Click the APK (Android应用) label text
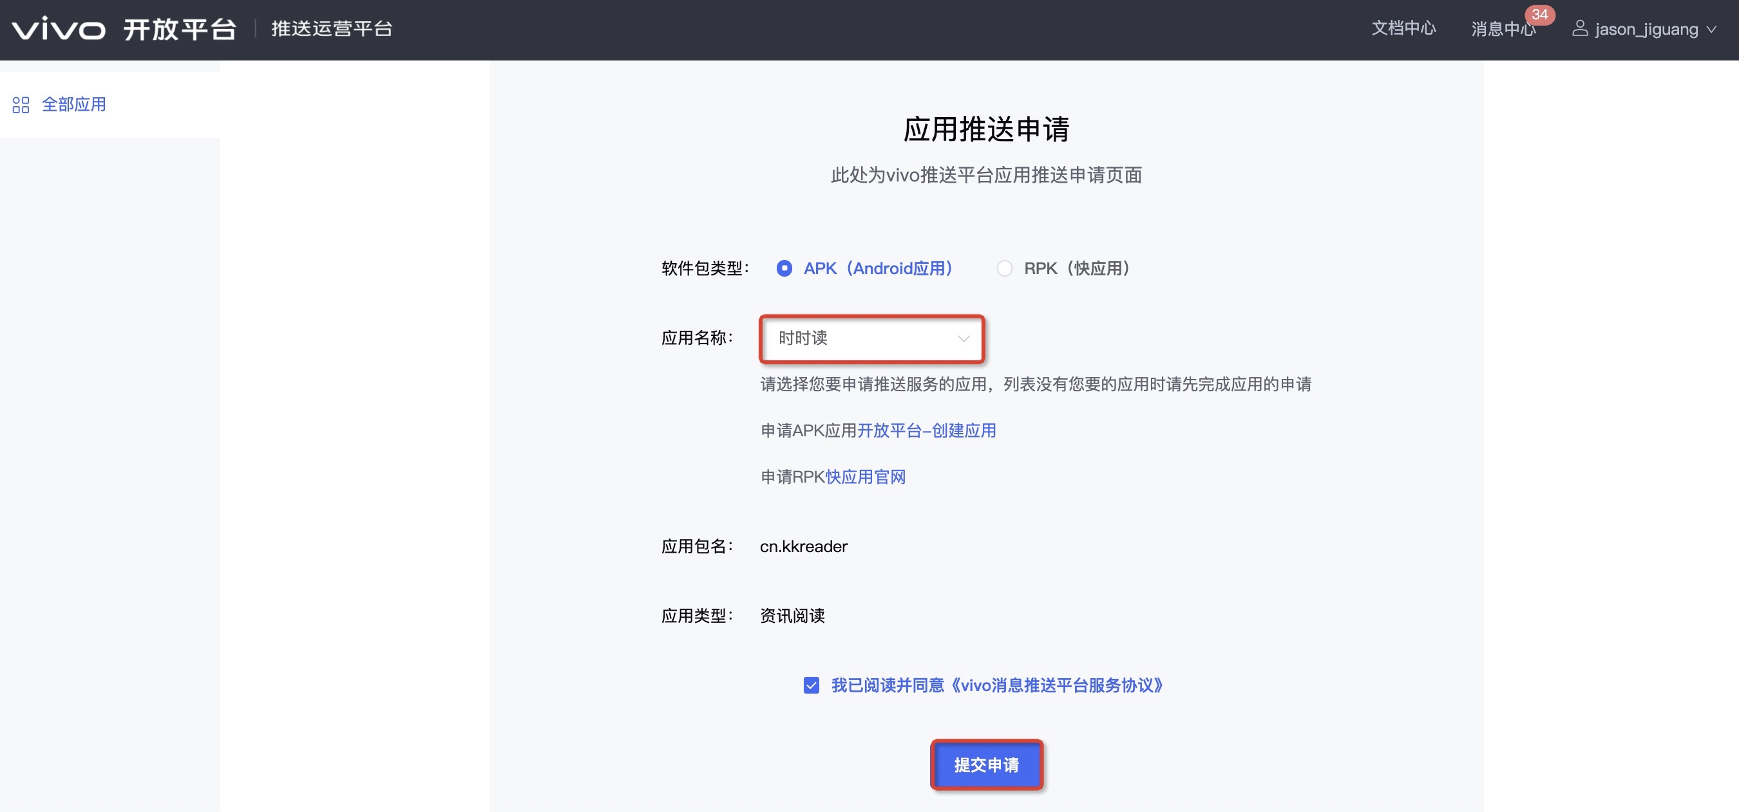 point(879,268)
